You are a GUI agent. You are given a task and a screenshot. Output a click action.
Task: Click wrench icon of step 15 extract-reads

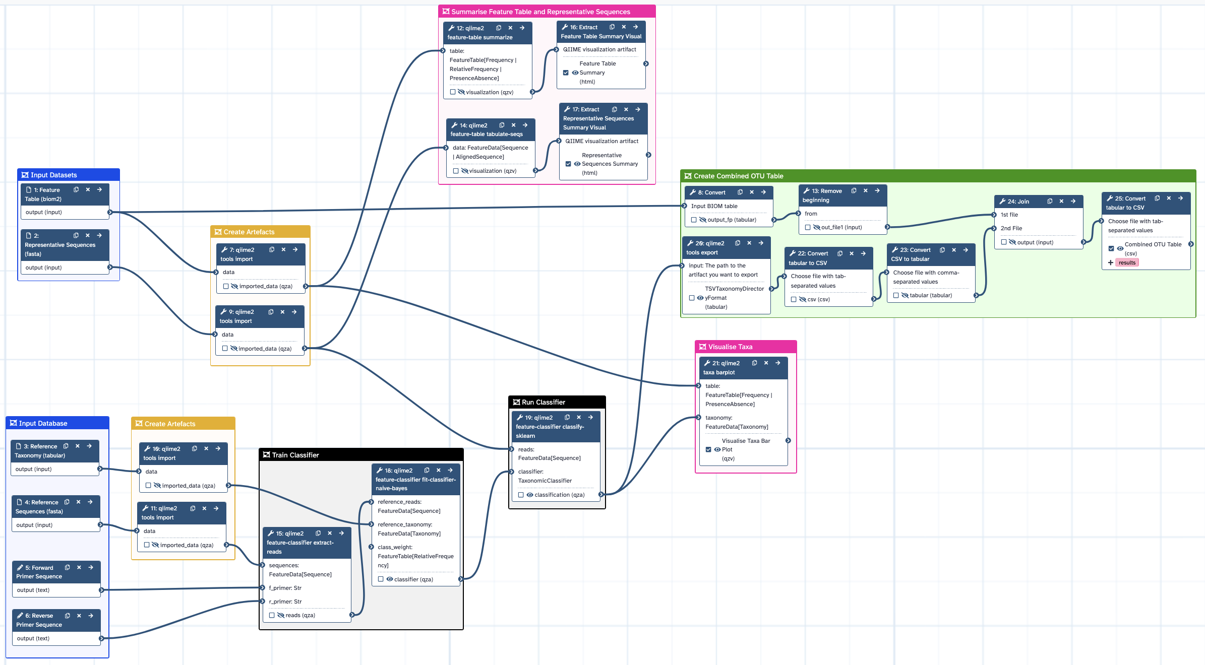coord(271,534)
